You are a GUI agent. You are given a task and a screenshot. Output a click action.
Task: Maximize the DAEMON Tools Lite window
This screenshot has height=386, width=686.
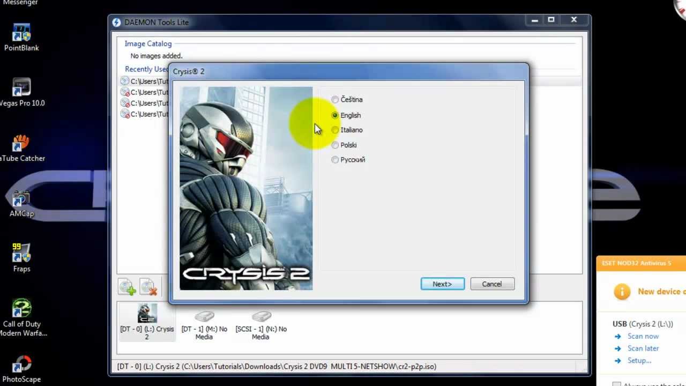[x=551, y=20]
